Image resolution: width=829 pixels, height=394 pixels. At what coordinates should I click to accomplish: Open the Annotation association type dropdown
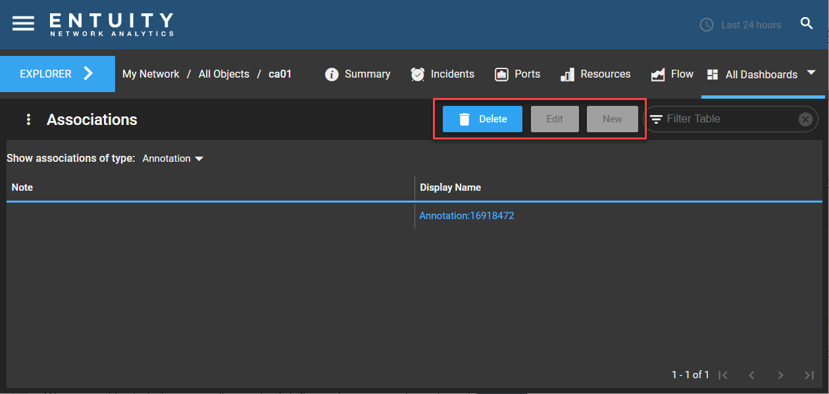click(172, 158)
